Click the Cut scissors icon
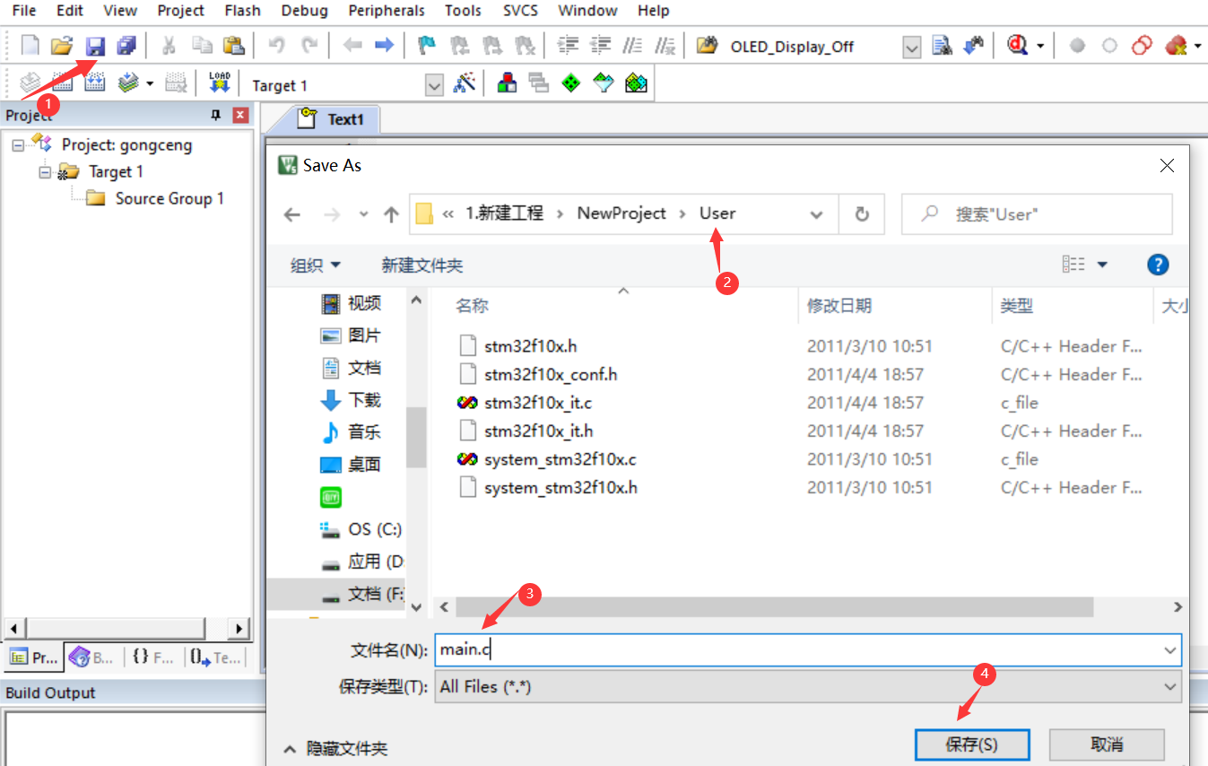Image resolution: width=1208 pixels, height=766 pixels. 168,45
